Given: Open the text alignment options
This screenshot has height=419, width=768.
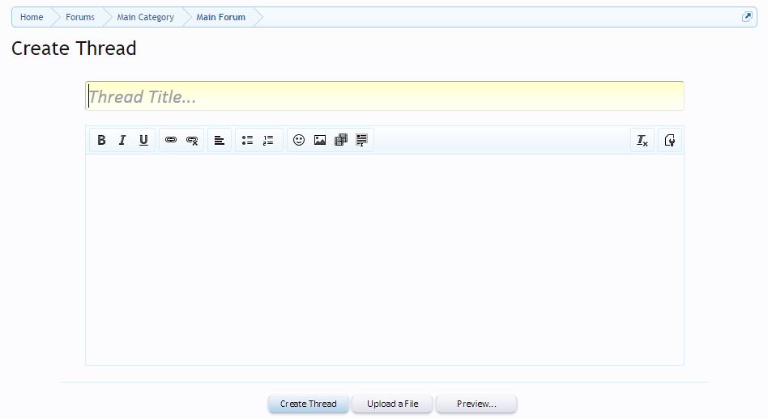Looking at the screenshot, I should (220, 140).
